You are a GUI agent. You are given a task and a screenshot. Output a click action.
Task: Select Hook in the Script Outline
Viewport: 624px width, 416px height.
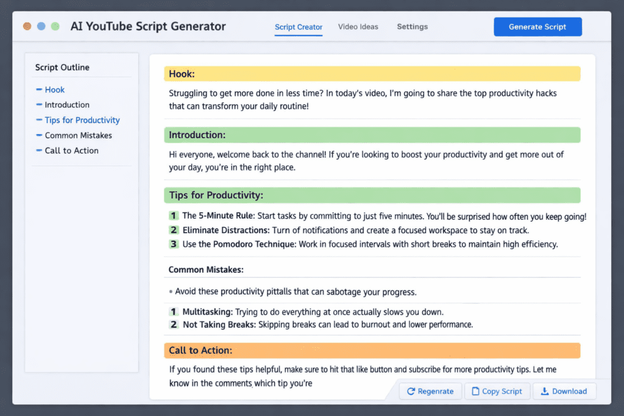[x=54, y=90]
